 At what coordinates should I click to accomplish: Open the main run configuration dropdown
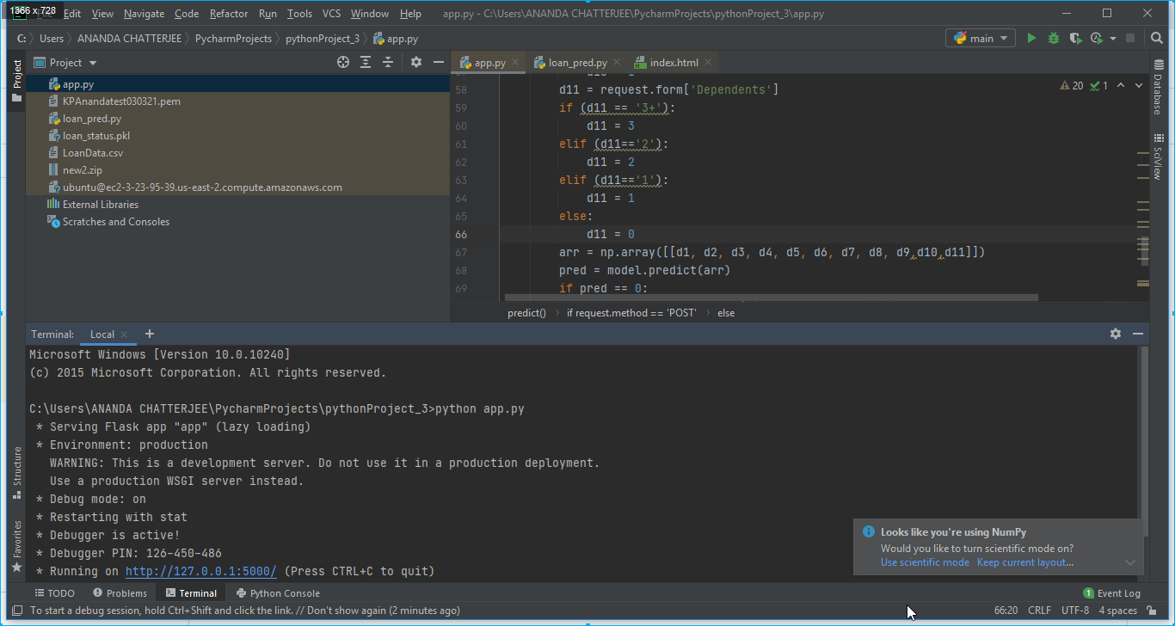click(980, 39)
